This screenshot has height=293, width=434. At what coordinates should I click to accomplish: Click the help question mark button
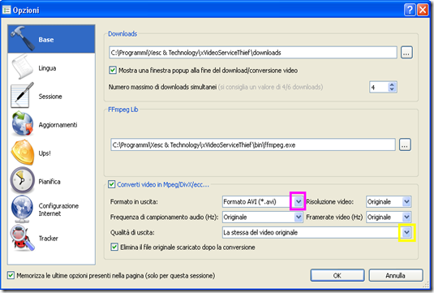[x=410, y=10]
